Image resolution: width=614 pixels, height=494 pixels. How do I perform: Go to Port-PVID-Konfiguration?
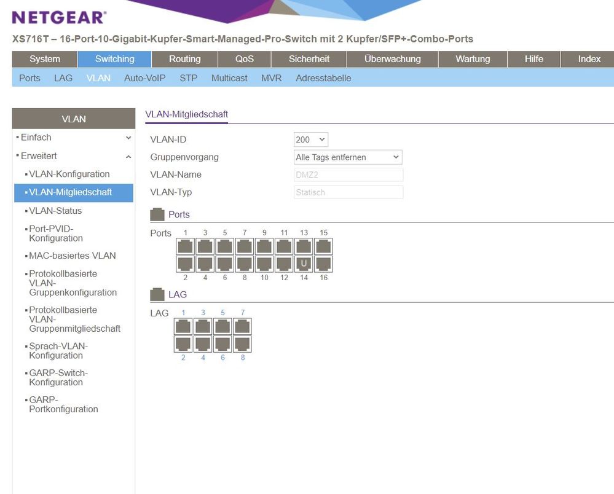pyautogui.click(x=56, y=233)
